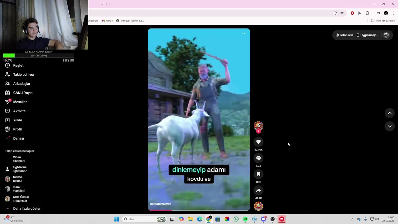
Task: Open the Chrome three-dot menu
Action: [x=393, y=13]
